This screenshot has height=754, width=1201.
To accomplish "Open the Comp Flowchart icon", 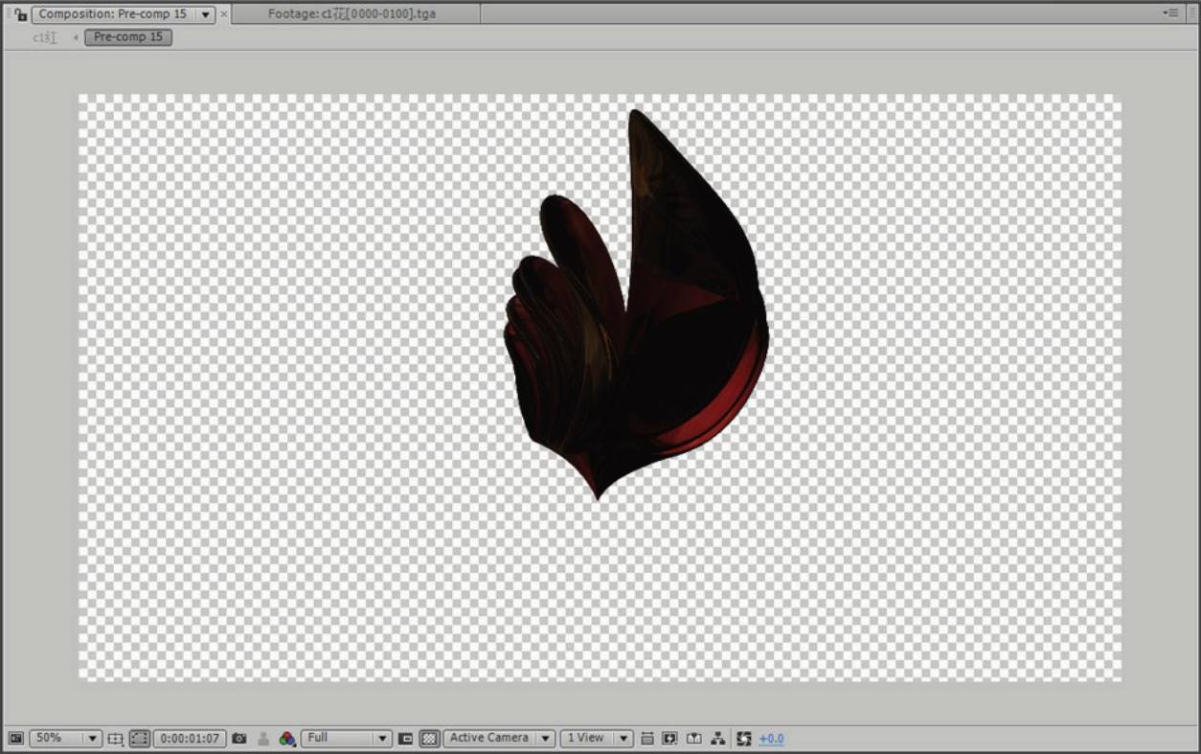I will pos(718,739).
